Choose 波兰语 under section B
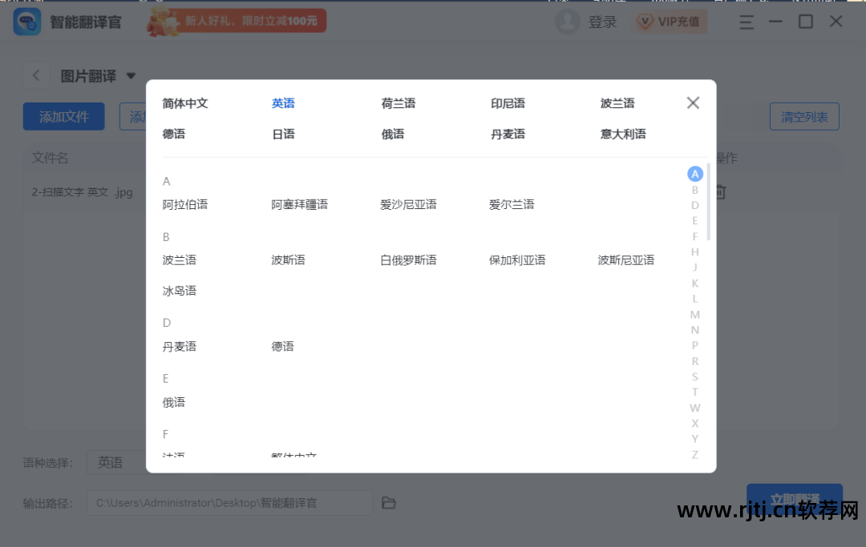Viewport: 866px width, 547px height. tap(180, 260)
